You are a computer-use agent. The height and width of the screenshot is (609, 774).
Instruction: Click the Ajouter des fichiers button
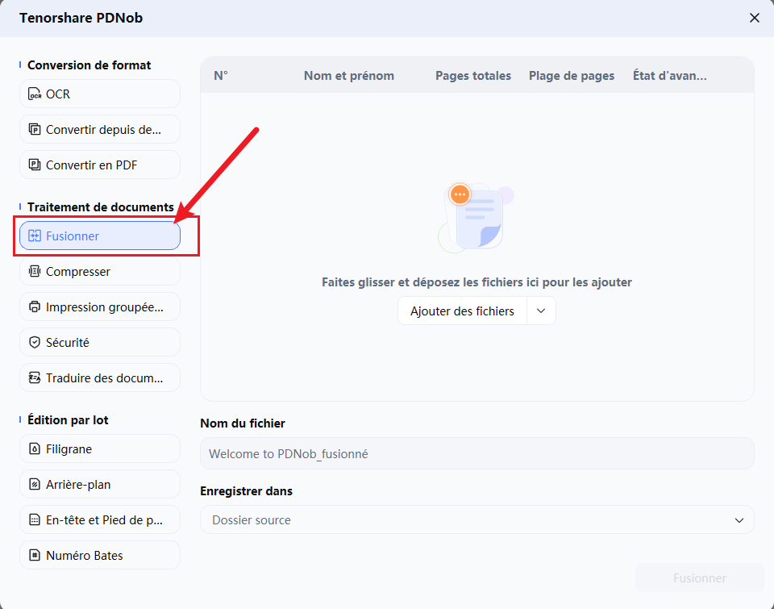(462, 311)
